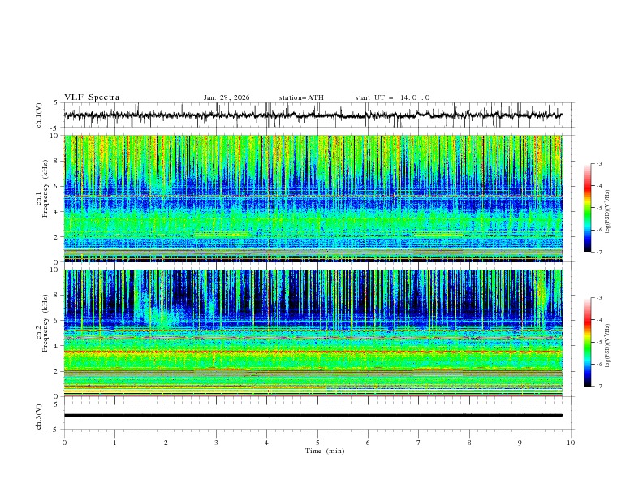The image size is (643, 497).
Task: Click time axis tick label "10" at the end
Action: 571,443
